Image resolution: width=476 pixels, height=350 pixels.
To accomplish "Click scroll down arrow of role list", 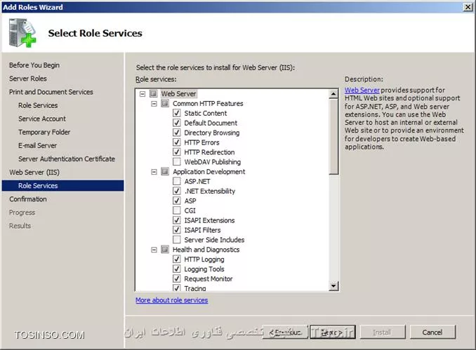I will tap(333, 285).
